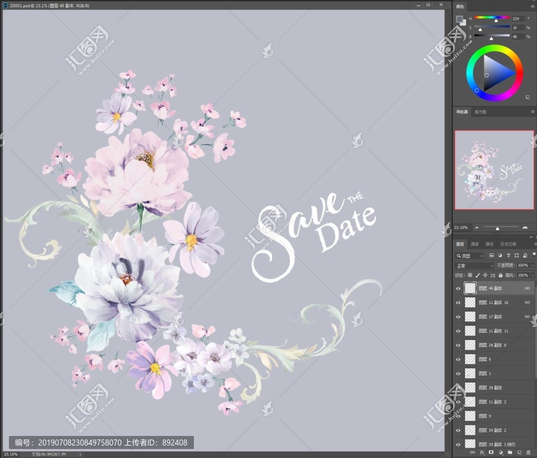Image resolution: width=537 pixels, height=458 pixels.
Task: Switch to the 导航器 (Navigator) tab
Action: click(x=462, y=112)
